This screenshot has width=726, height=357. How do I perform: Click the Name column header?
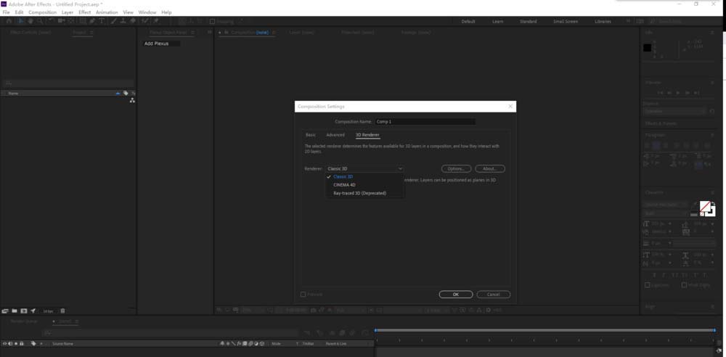click(x=13, y=93)
